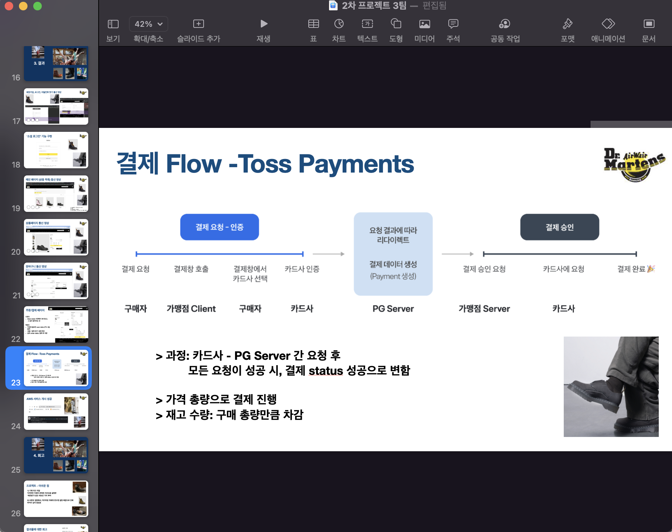Click the 카드사에 요청 label

pos(563,269)
